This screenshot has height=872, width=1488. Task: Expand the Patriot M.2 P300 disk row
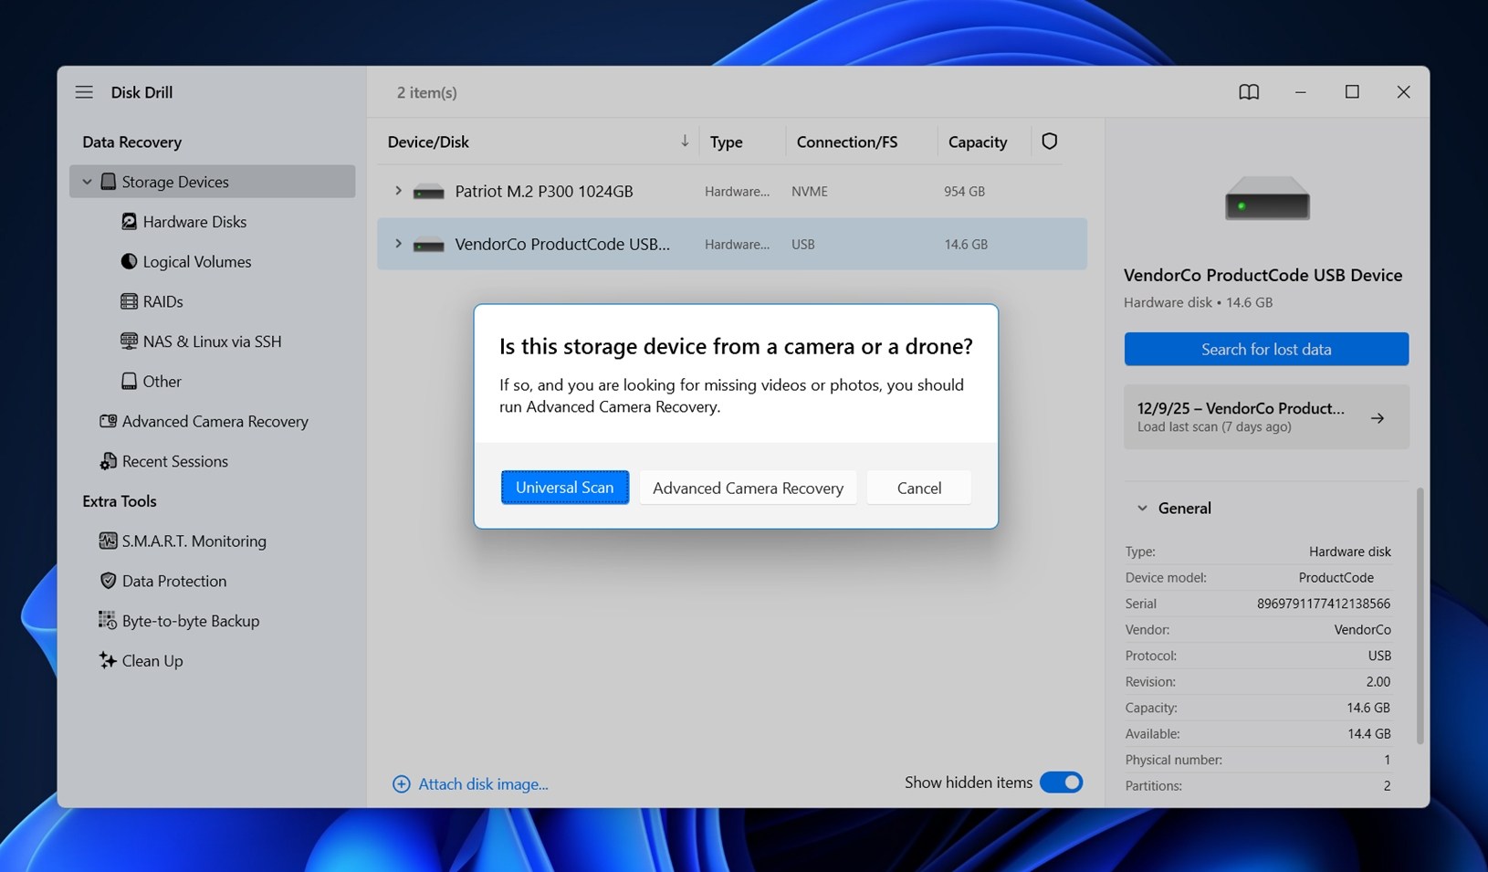(398, 191)
